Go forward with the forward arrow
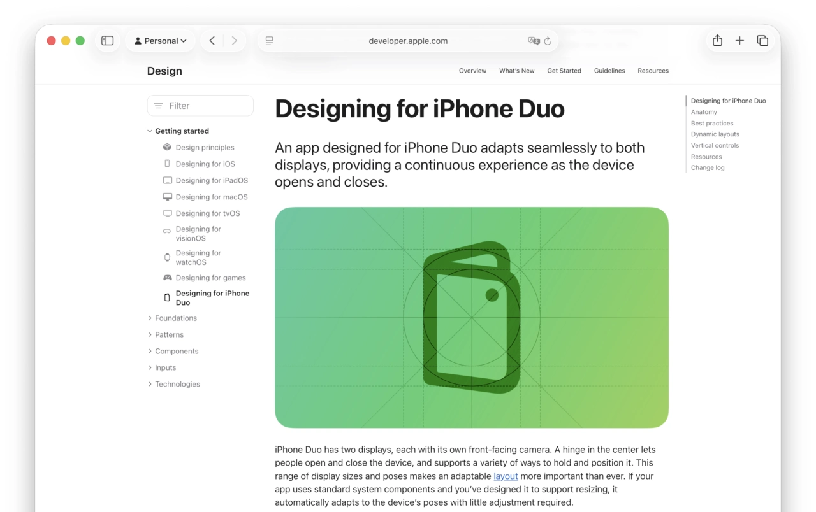Viewport: 816px width, 512px height. pyautogui.click(x=234, y=41)
